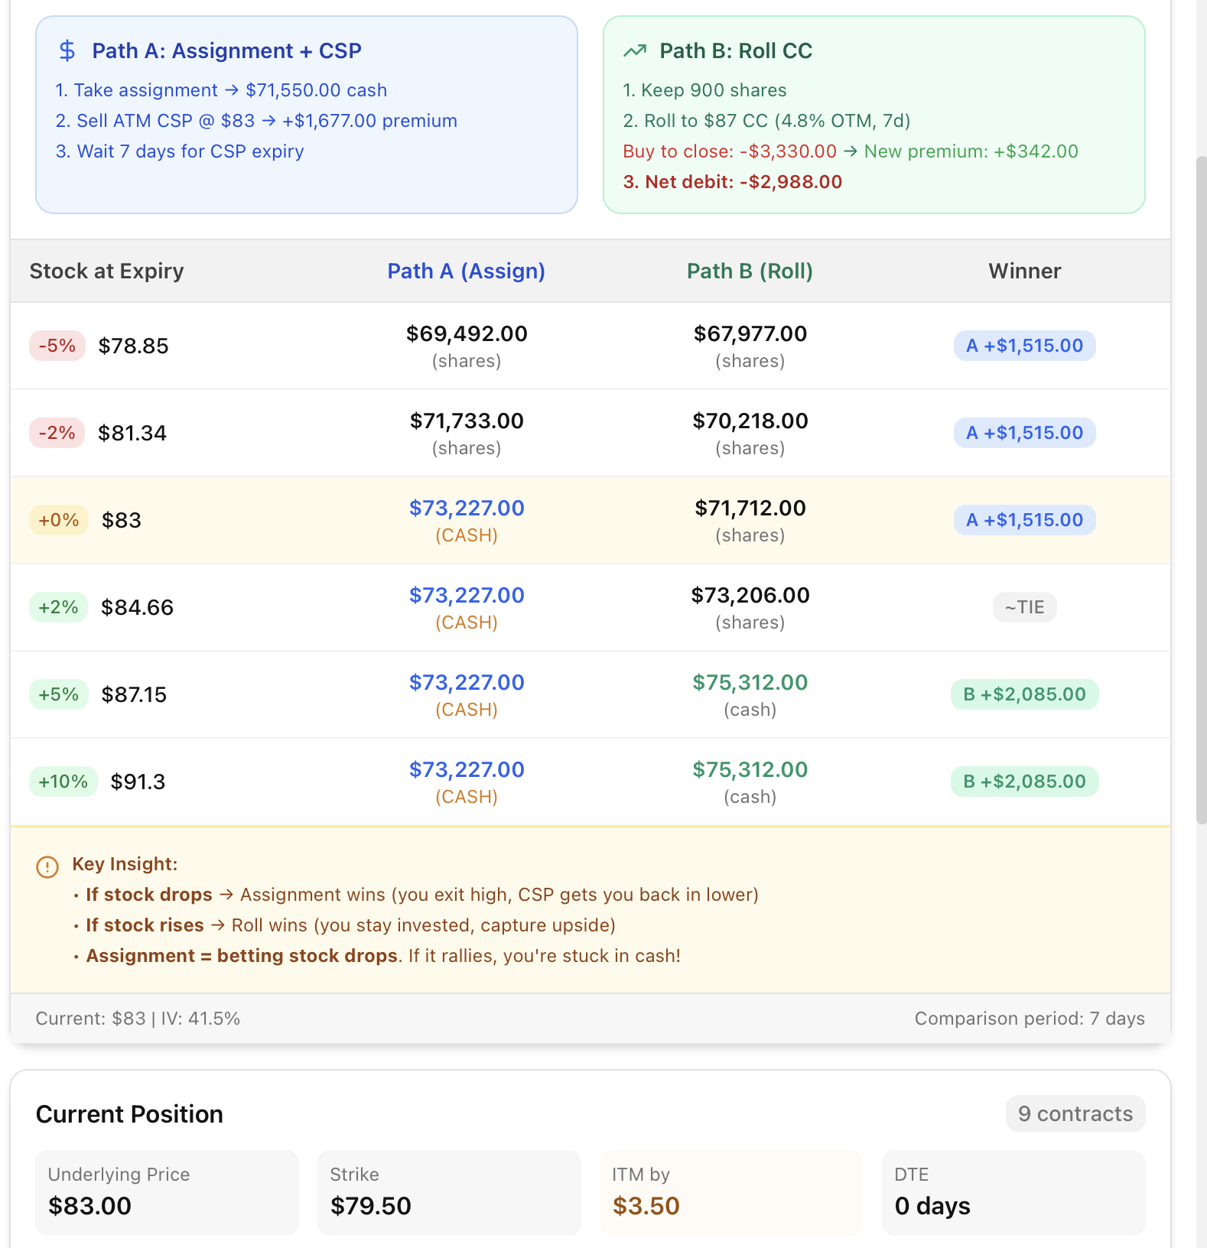
Task: Click Wait 7 days for CSP expiry
Action: click(x=180, y=151)
